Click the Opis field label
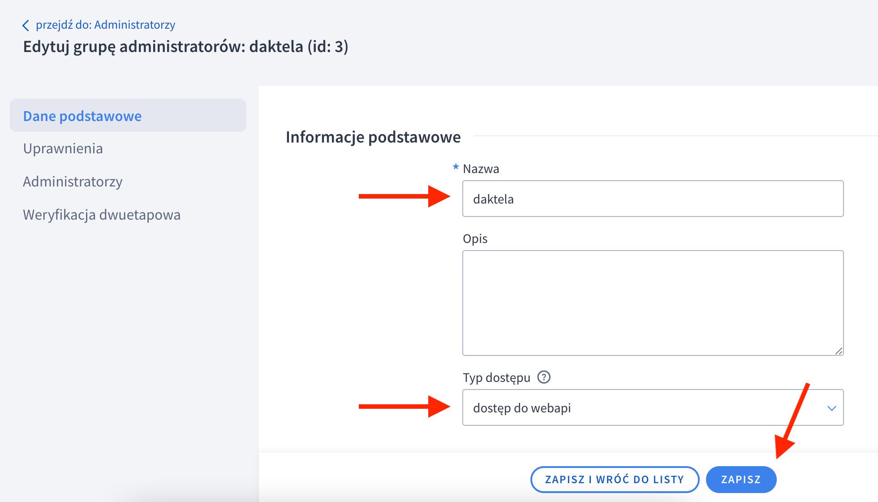This screenshot has width=878, height=502. [x=475, y=238]
